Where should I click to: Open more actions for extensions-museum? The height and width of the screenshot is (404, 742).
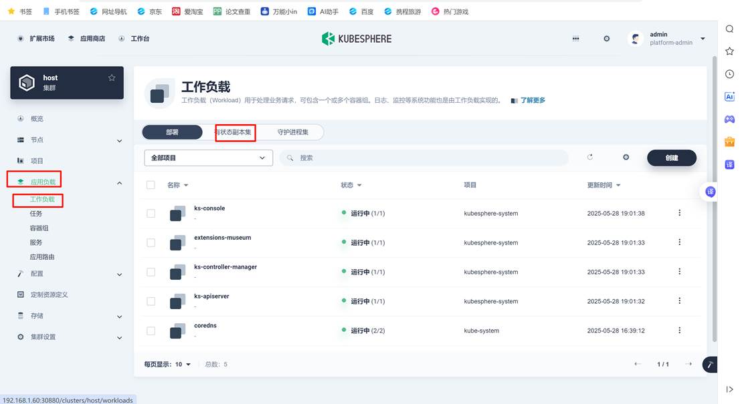click(x=680, y=242)
